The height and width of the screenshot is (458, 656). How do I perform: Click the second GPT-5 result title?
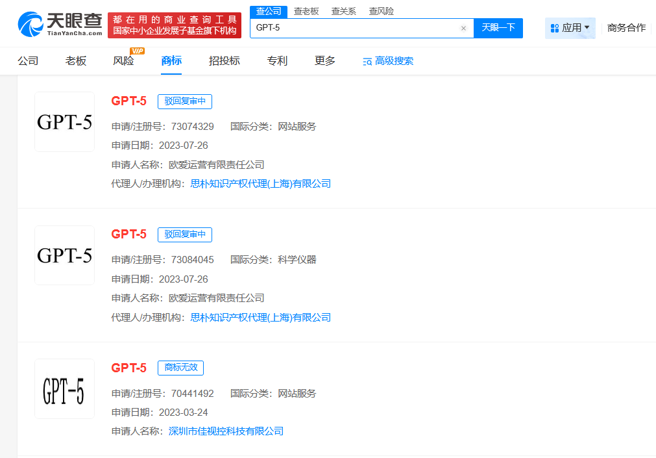coord(128,235)
